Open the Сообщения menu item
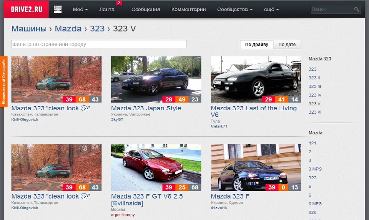The width and height of the screenshot is (369, 220). [146, 9]
